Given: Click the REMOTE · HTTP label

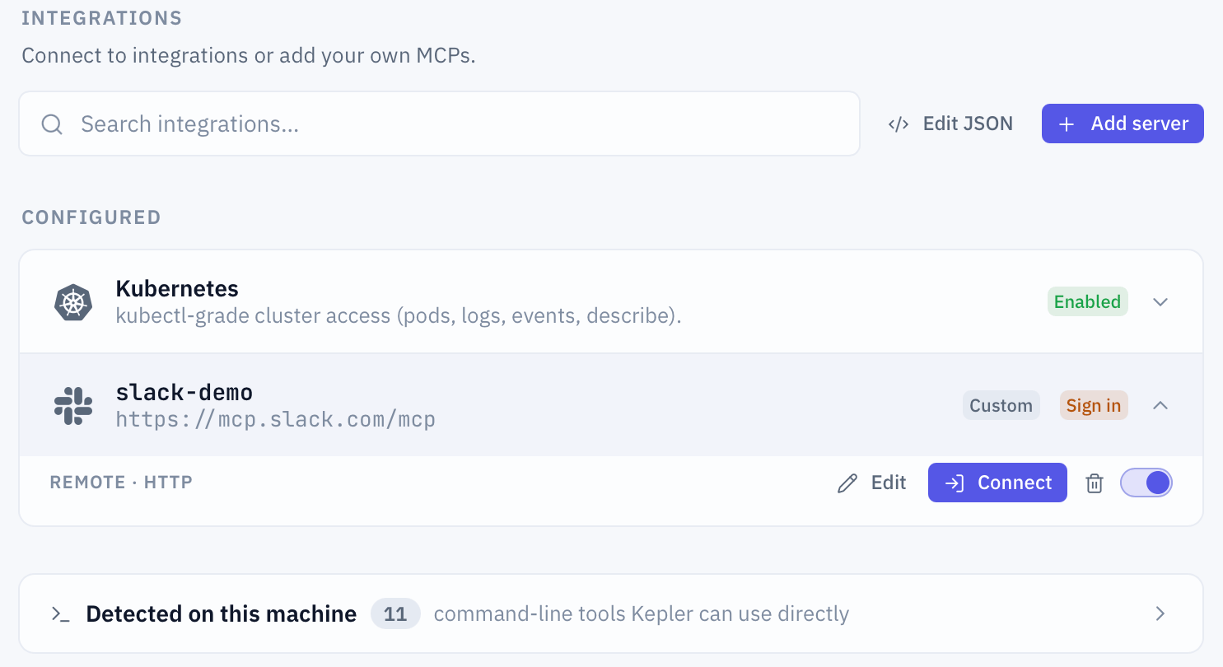Looking at the screenshot, I should 121,483.
